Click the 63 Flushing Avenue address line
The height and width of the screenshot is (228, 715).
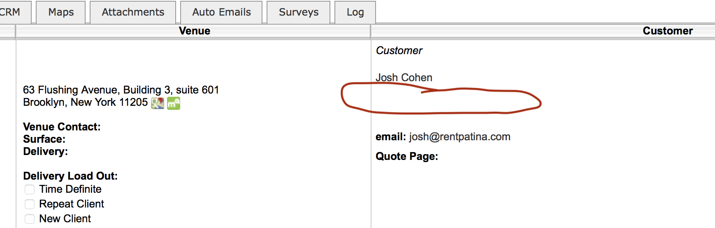tap(121, 90)
